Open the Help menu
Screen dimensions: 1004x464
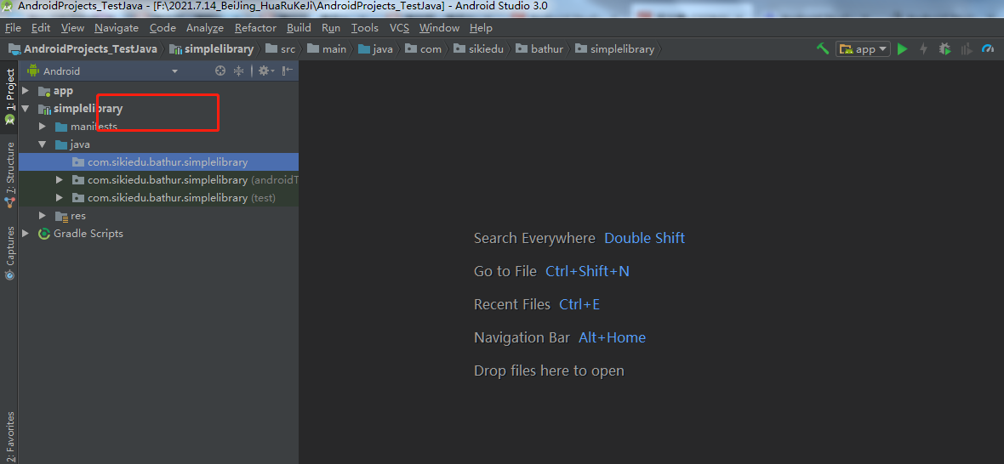481,27
